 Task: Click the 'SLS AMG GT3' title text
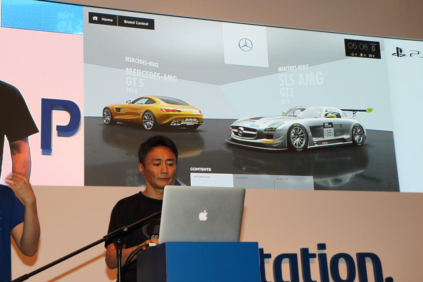click(x=301, y=84)
